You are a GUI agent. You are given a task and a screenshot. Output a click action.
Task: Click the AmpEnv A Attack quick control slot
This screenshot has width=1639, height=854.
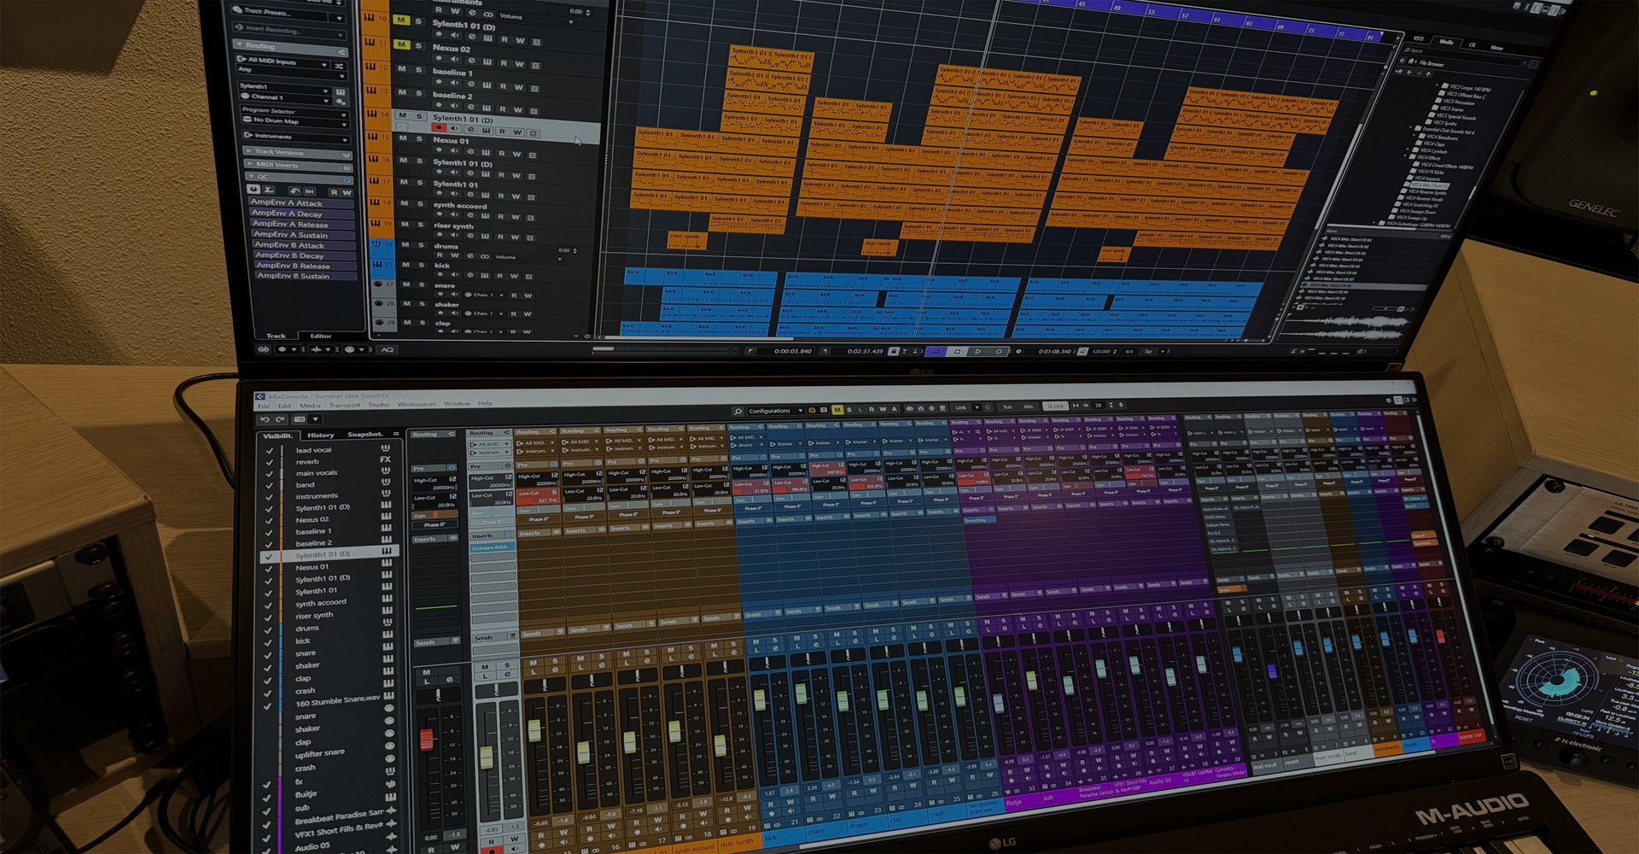(300, 202)
